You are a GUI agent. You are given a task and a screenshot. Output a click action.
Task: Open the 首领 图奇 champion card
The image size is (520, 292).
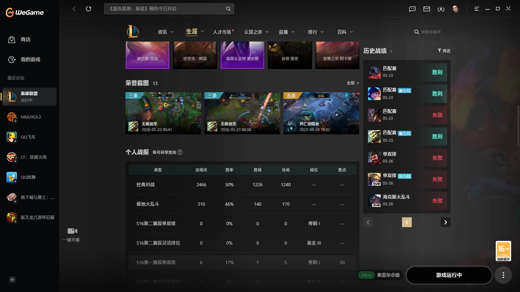pos(290,55)
